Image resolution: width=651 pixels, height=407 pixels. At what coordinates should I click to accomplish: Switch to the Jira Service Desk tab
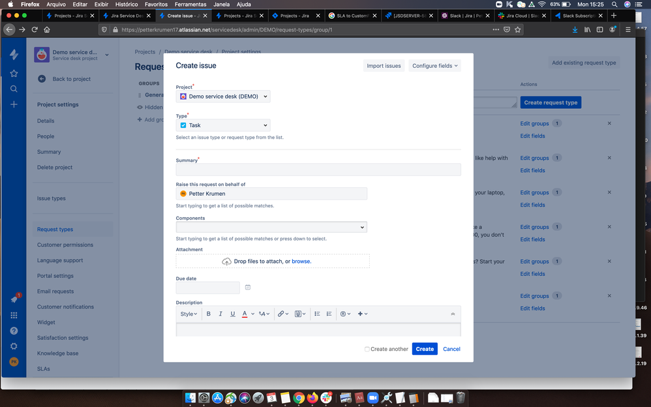(126, 16)
